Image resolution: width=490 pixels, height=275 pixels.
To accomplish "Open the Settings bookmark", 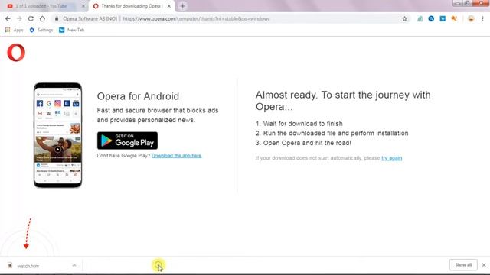I will click(x=41, y=30).
